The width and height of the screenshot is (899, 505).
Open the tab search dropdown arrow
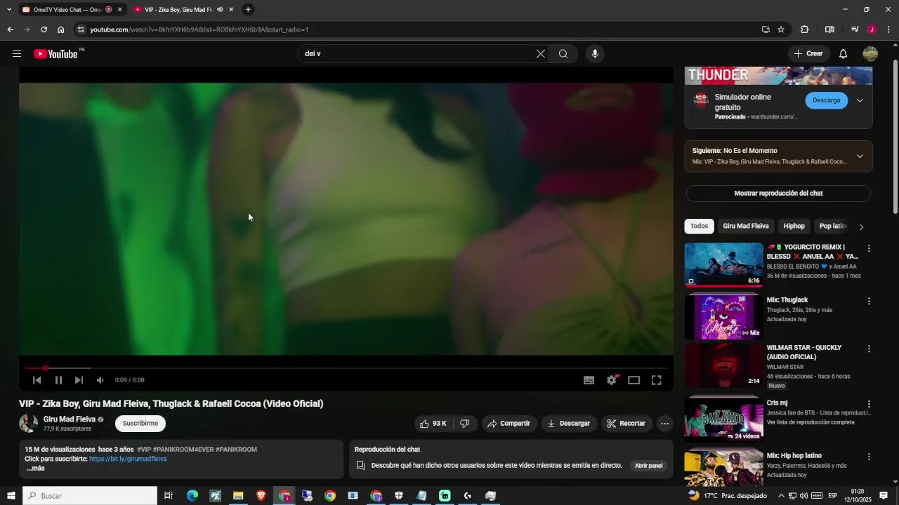9,10
